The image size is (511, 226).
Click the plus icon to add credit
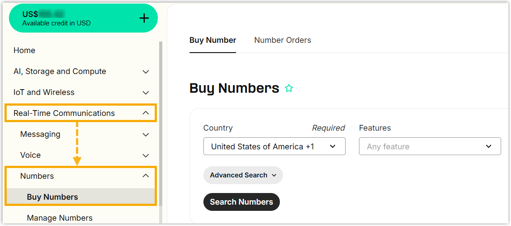144,18
